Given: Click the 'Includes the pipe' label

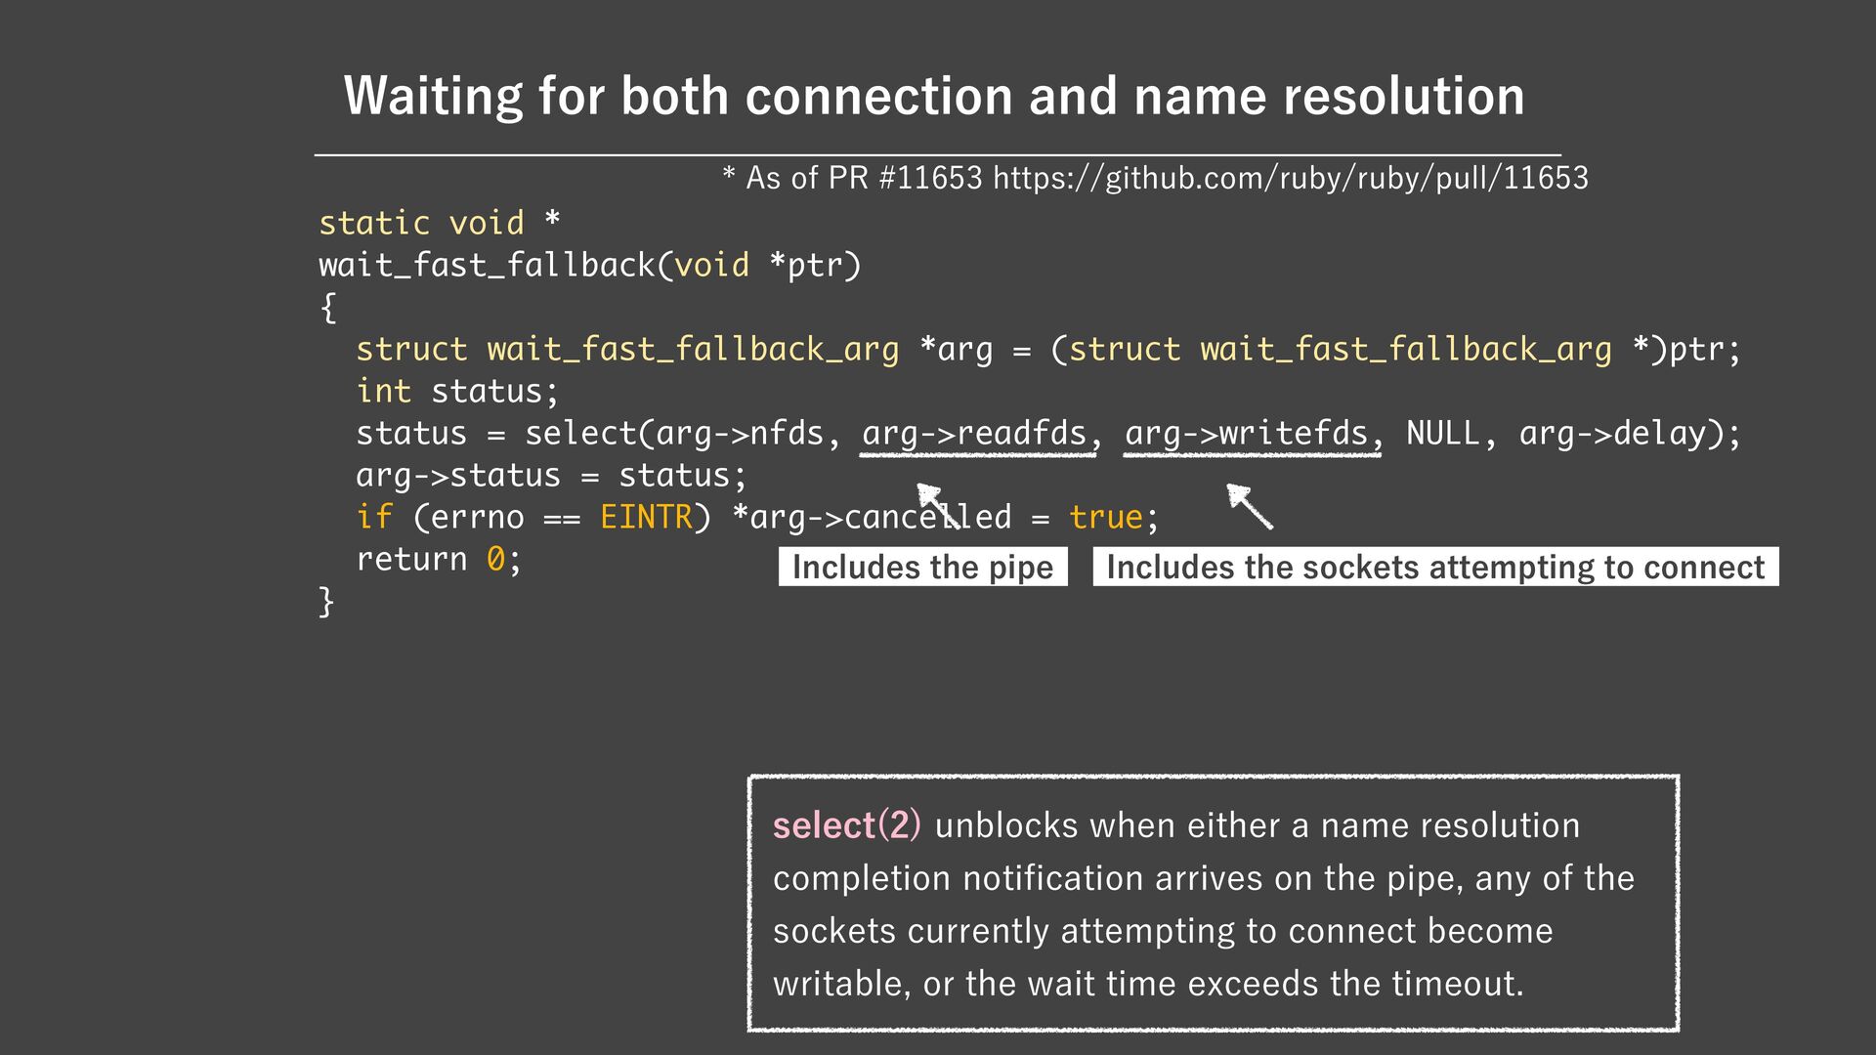Looking at the screenshot, I should coord(922,568).
